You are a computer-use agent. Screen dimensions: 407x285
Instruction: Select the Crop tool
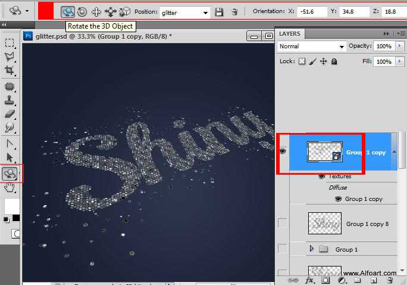(10, 70)
